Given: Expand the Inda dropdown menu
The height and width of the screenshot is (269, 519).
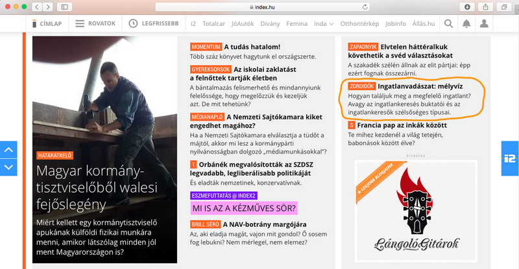Looking at the screenshot, I should point(324,24).
